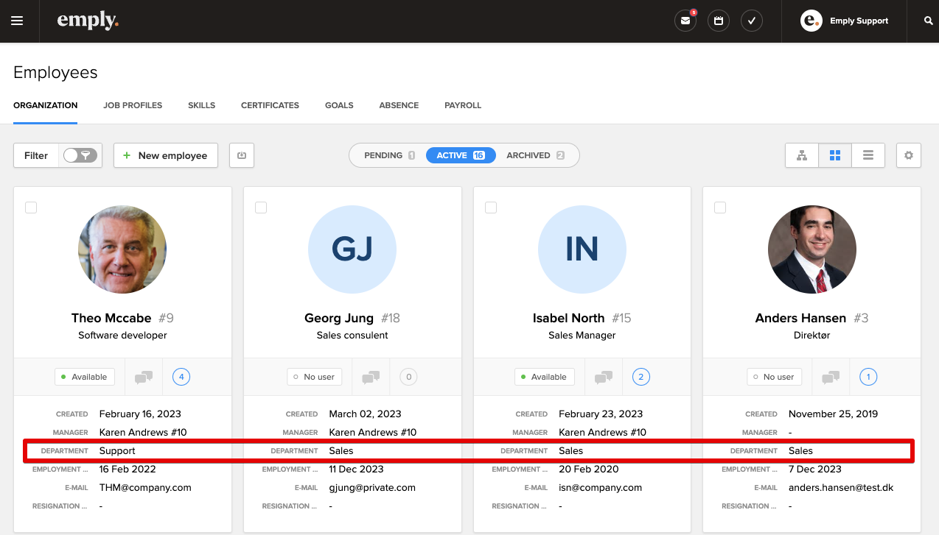Image resolution: width=939 pixels, height=535 pixels.
Task: Click the import employees icon button
Action: click(242, 155)
